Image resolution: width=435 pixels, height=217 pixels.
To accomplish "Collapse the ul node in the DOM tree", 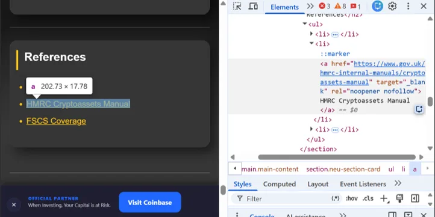I will (305, 24).
